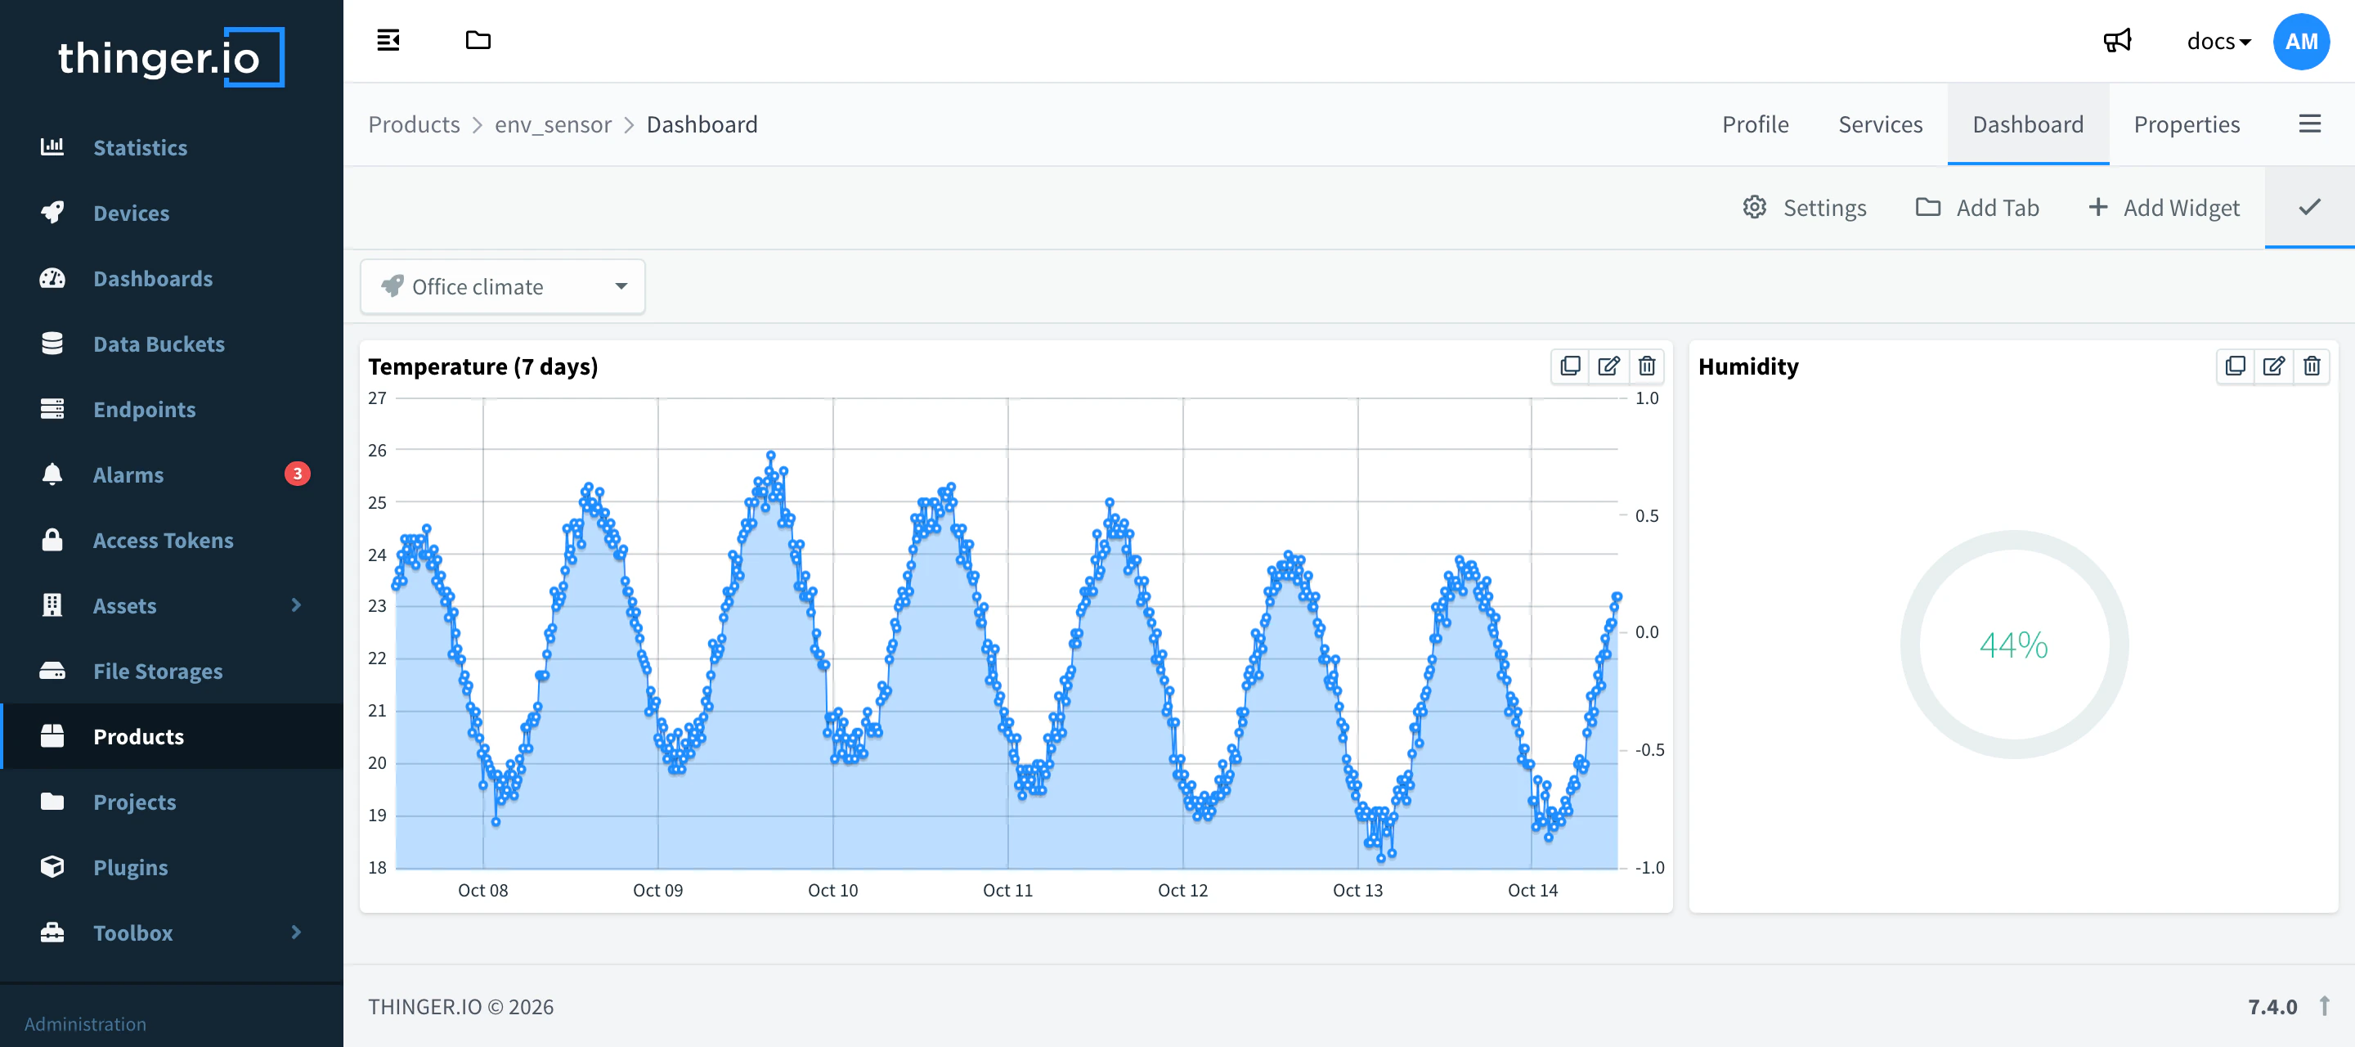Open announcements megaphone icon

(2116, 41)
